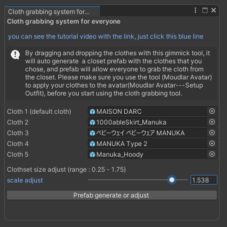Select the MANUKA Type 2 object field
This screenshot has height=227, width=227.
(148, 143)
